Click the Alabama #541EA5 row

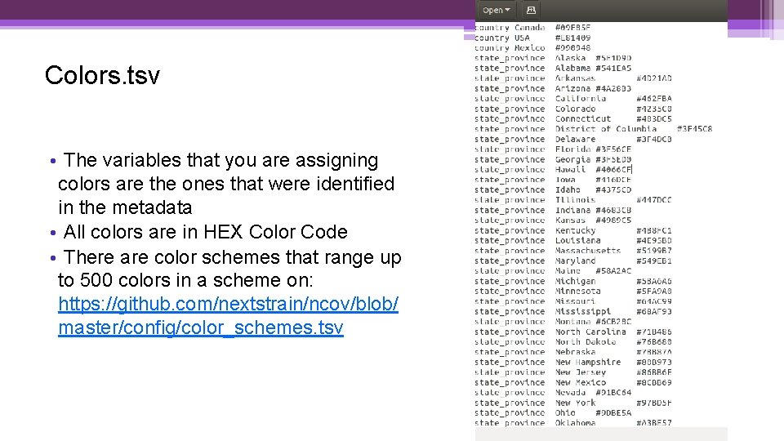pyautogui.click(x=553, y=68)
